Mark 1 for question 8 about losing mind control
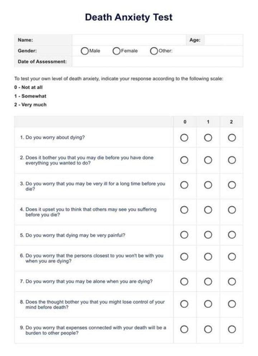 pos(208,304)
